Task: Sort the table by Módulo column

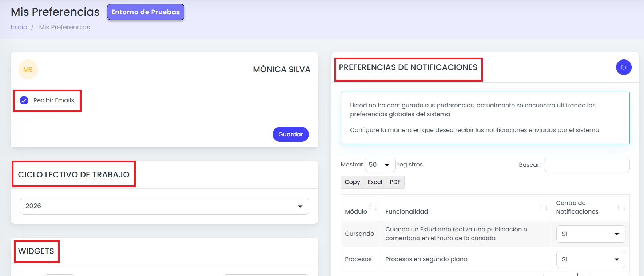Action: click(361, 208)
